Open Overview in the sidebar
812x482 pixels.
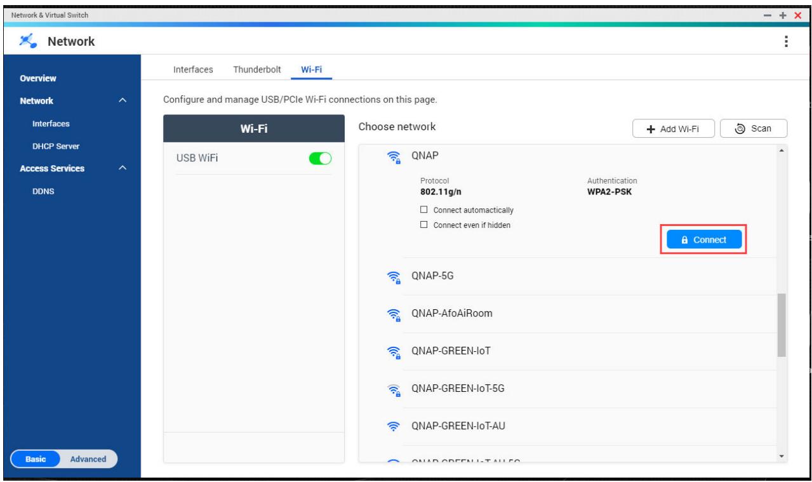(x=37, y=79)
